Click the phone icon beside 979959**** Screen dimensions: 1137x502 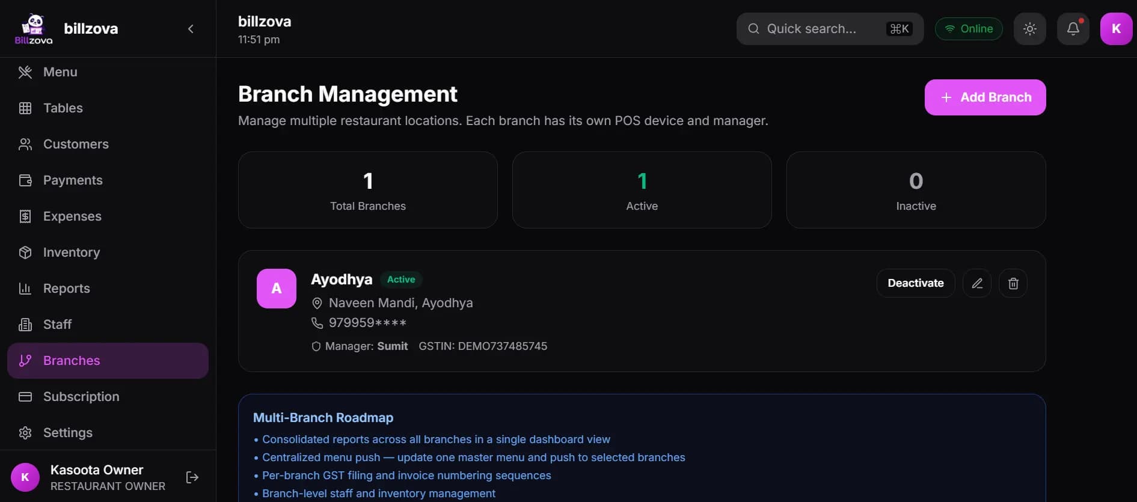[x=317, y=323]
